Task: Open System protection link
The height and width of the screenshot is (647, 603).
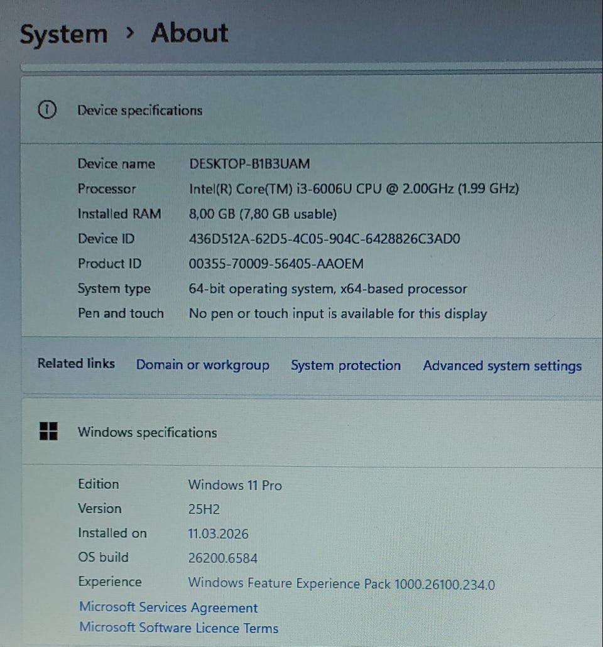Action: pyautogui.click(x=346, y=366)
